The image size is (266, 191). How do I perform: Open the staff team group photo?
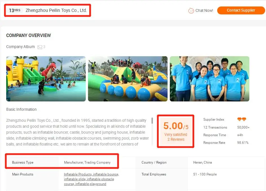(x=210, y=79)
